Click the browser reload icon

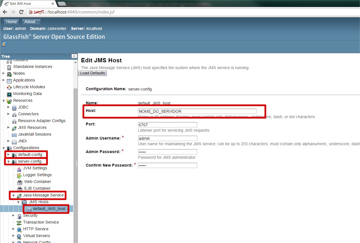pos(21,12)
